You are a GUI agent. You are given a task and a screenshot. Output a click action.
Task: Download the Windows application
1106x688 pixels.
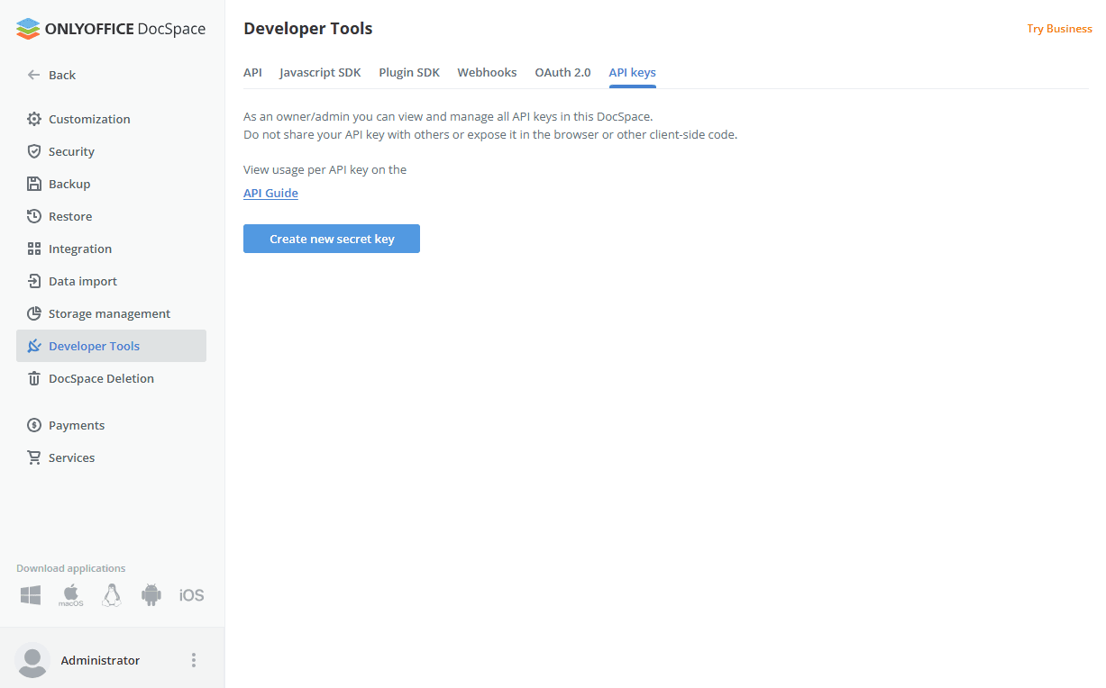pyautogui.click(x=30, y=594)
